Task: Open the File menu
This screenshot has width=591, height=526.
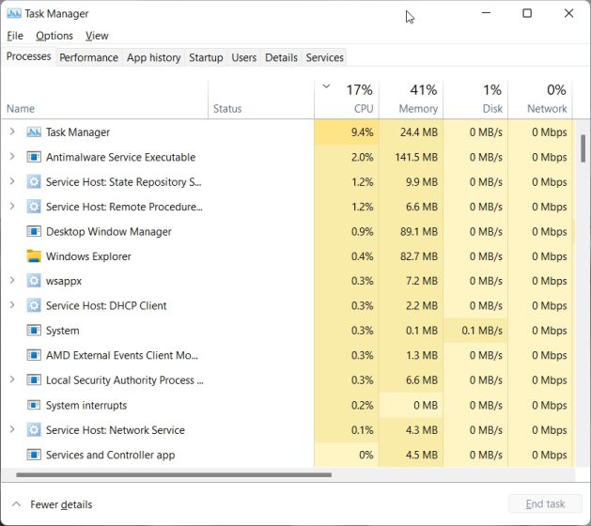Action: (15, 36)
